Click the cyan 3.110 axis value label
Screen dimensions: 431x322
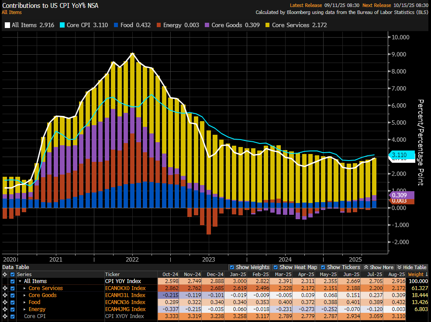click(x=401, y=155)
